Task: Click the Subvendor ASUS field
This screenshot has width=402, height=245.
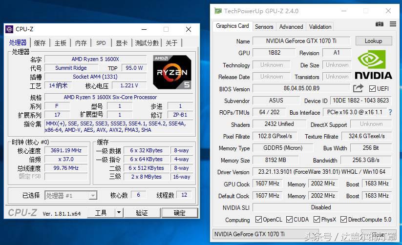Action: [276, 101]
